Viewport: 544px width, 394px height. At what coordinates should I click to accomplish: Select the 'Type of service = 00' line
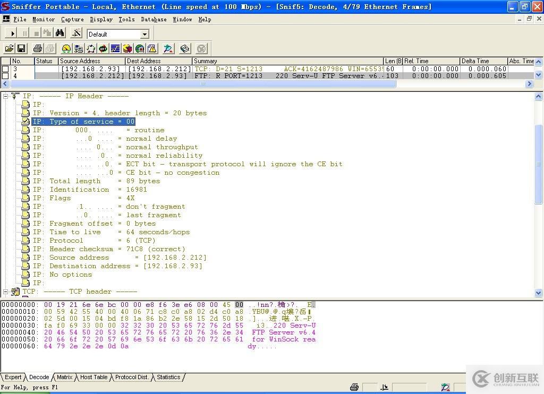[83, 122]
